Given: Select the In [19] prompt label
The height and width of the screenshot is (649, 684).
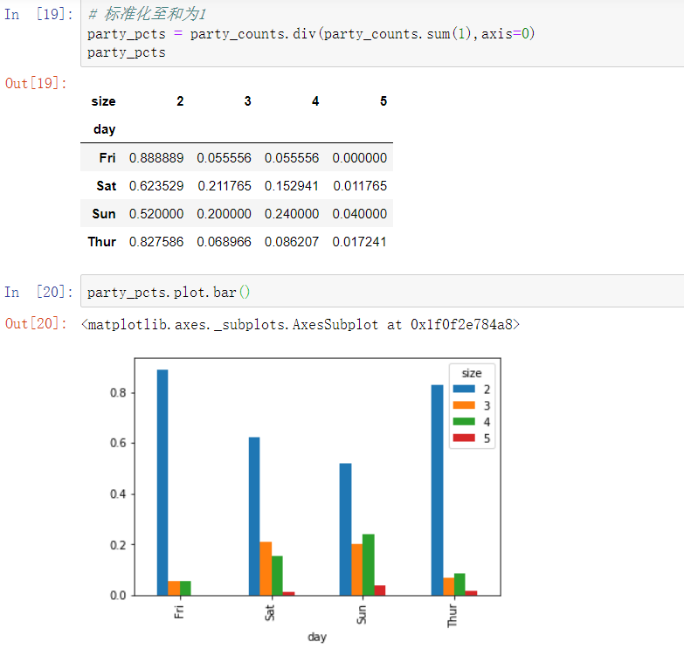Looking at the screenshot, I should click(x=38, y=14).
